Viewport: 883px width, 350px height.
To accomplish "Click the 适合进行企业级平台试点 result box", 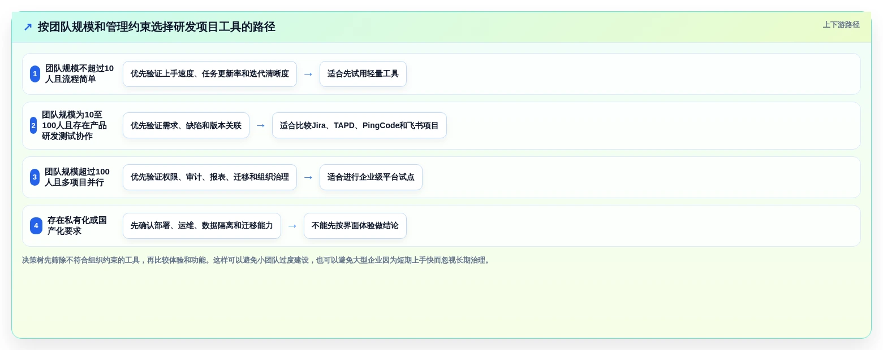I will point(371,177).
